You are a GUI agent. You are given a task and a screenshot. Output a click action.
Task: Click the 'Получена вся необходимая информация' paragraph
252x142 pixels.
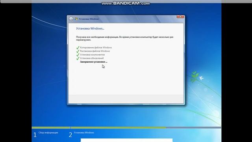click(x=124, y=38)
